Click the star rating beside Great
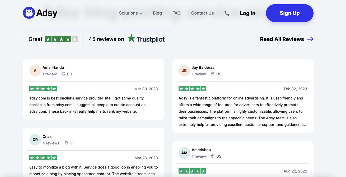This screenshot has width=346, height=177. coord(62,39)
